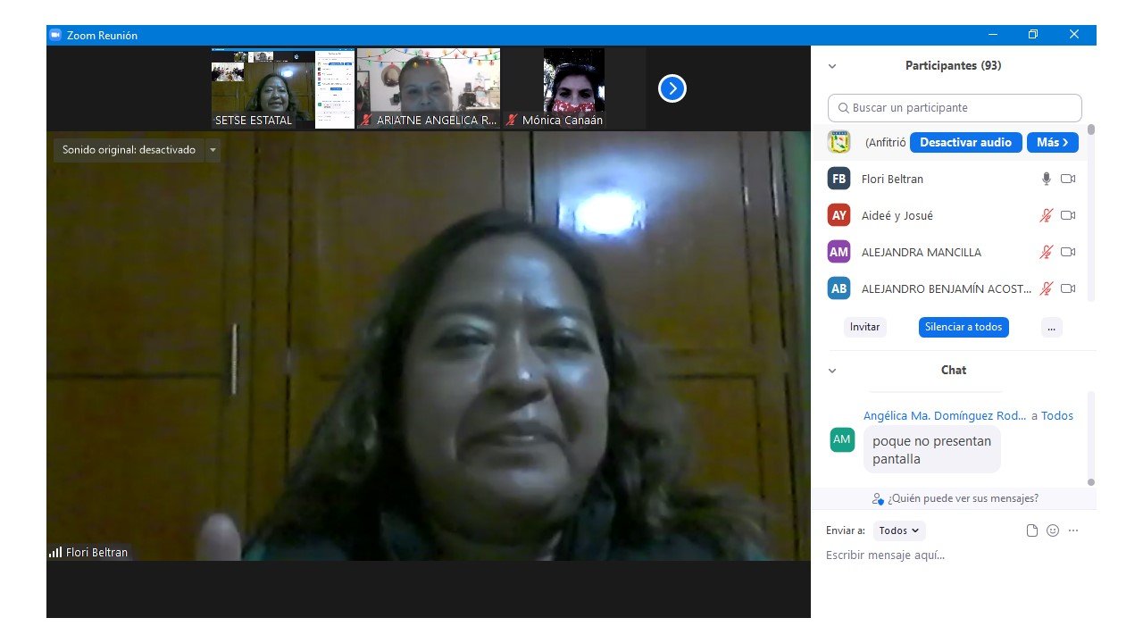Click ALEJANDRA MANCILLA participant name
The height and width of the screenshot is (643, 1143).
pyautogui.click(x=921, y=252)
